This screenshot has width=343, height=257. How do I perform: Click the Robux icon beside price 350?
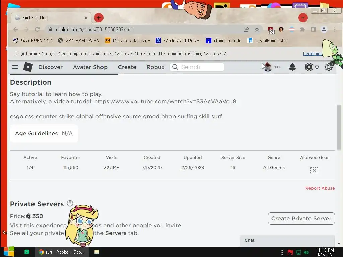click(29, 216)
